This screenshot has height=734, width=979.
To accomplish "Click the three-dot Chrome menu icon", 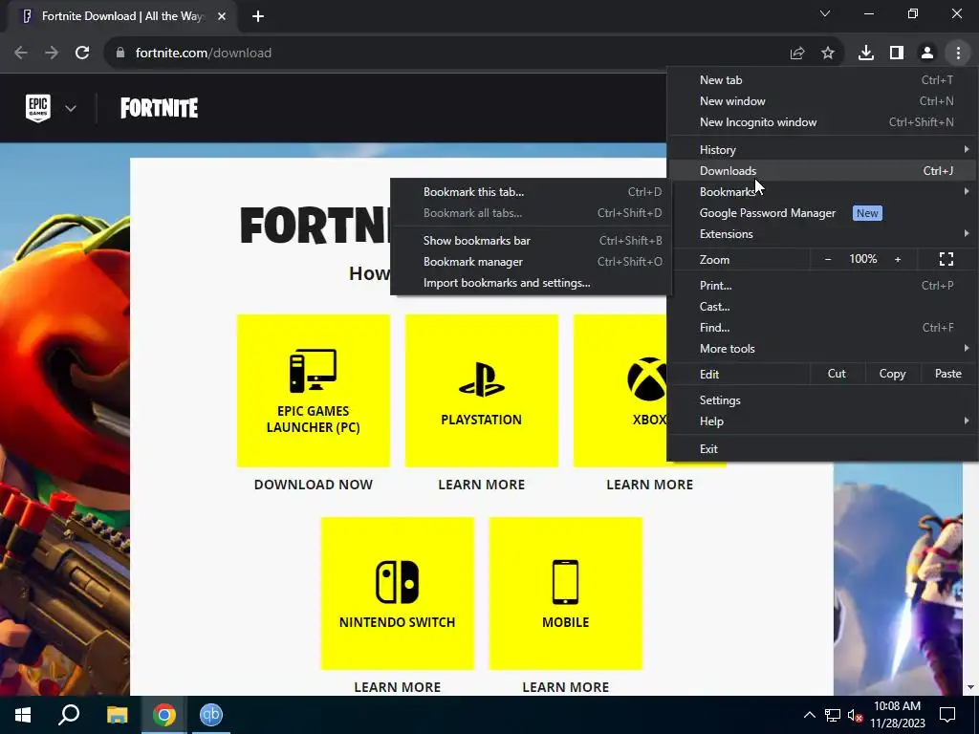I will point(958,54).
